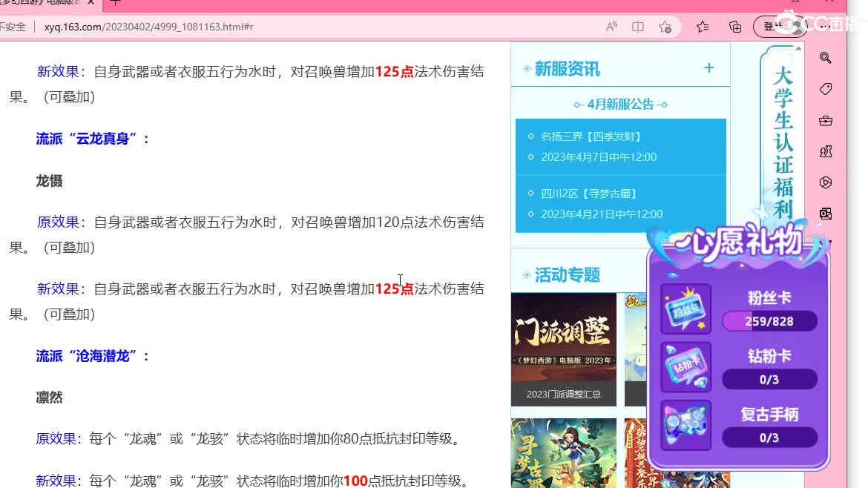Select the shopping tag icon in the sidebar

coord(825,89)
